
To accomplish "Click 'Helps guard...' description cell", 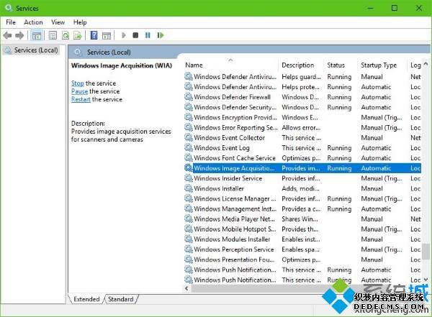I will pyautogui.click(x=301, y=77).
